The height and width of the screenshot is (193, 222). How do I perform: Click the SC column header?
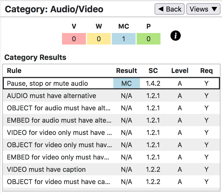coord(153,71)
